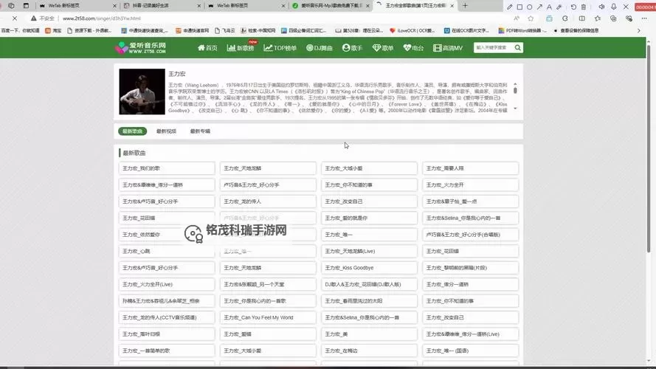Expand the bookmarks bar overflow chevron
Viewport: 656px width, 369px height.
(x=638, y=30)
